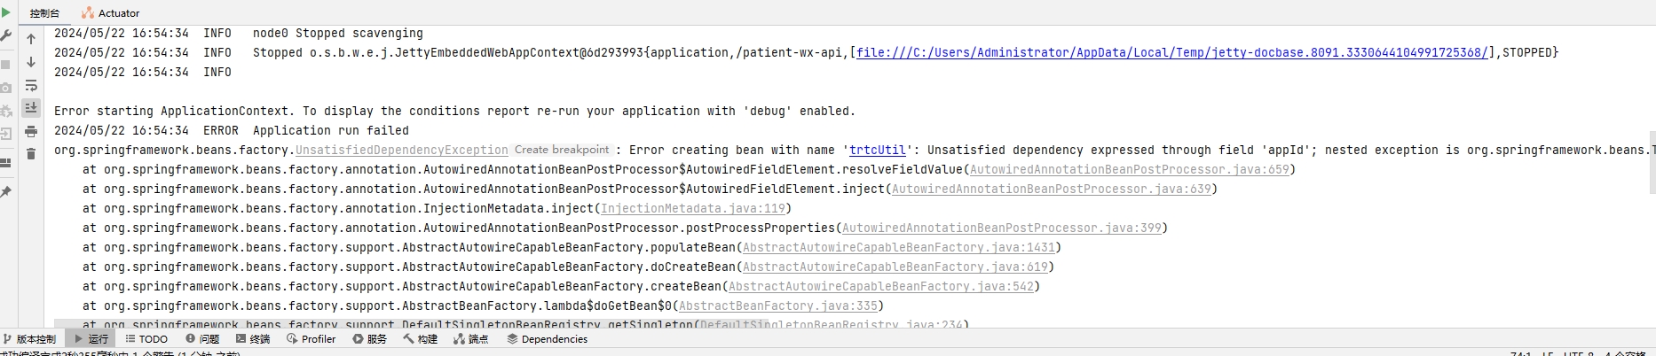Click the up arrow stack-trace icon
Screen dimensions: 1656x356
click(x=31, y=39)
